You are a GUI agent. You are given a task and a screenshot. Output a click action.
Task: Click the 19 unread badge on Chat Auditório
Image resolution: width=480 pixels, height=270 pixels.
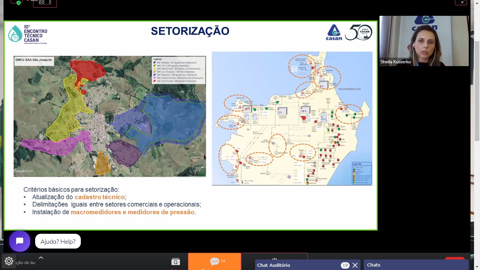345,265
